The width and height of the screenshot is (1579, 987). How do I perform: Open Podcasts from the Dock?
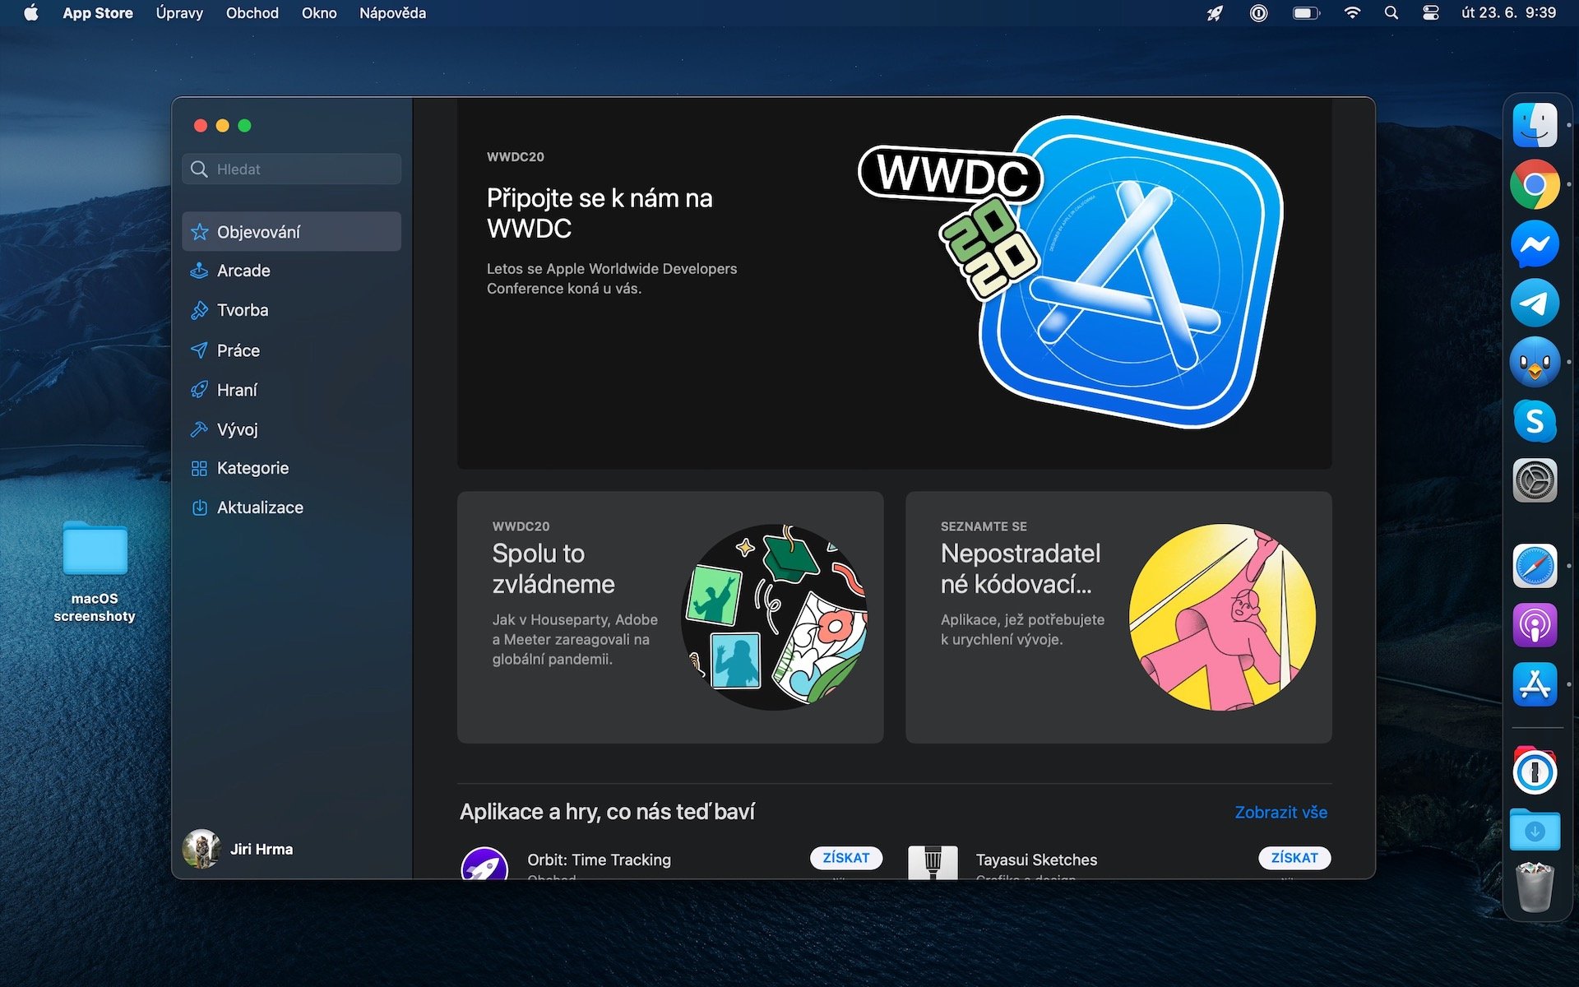1535,625
